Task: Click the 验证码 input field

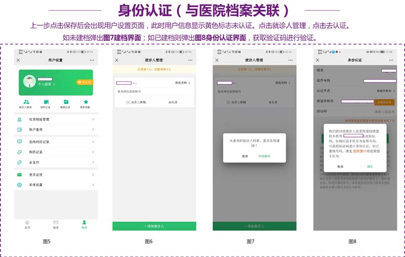Action: (x=384, y=111)
